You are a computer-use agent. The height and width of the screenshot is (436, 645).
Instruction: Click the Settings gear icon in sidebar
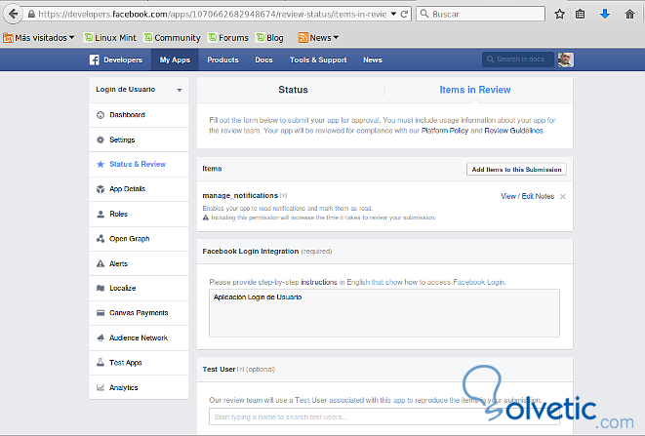[x=101, y=139]
